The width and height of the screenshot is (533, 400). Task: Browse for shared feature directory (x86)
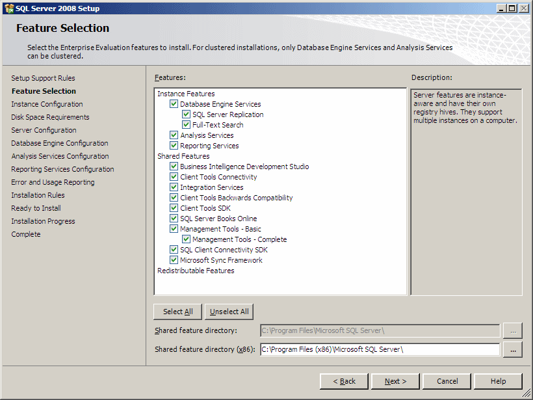[x=513, y=350]
